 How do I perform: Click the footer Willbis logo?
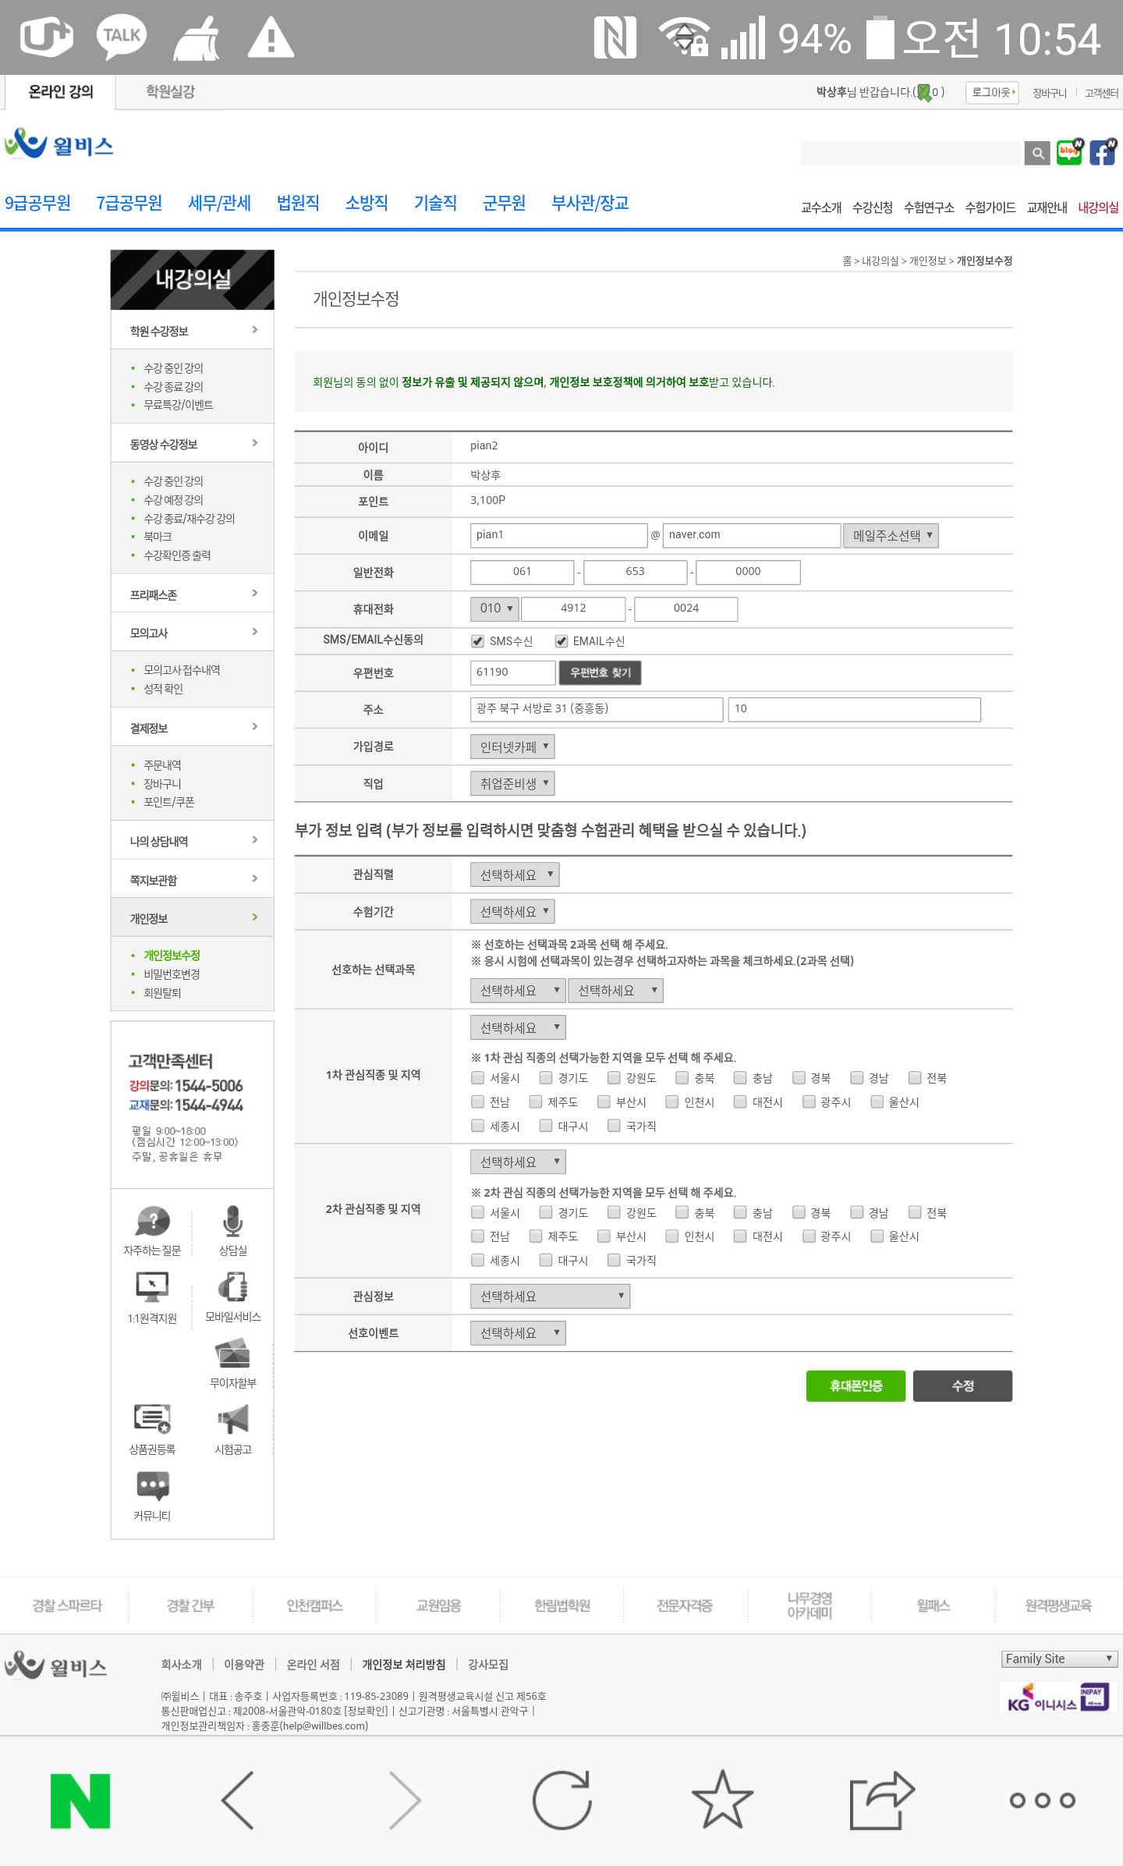click(56, 1666)
